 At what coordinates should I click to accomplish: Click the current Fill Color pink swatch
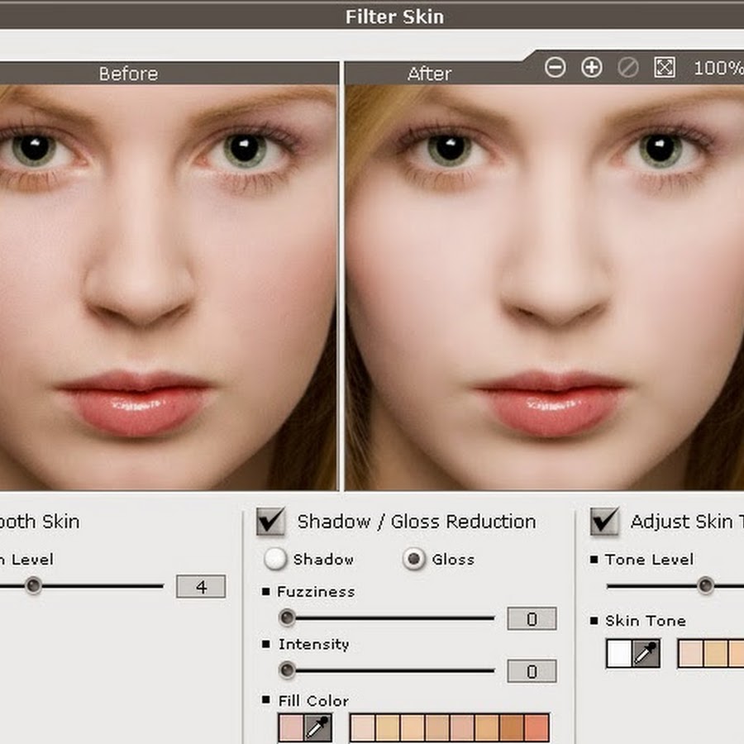click(x=291, y=727)
